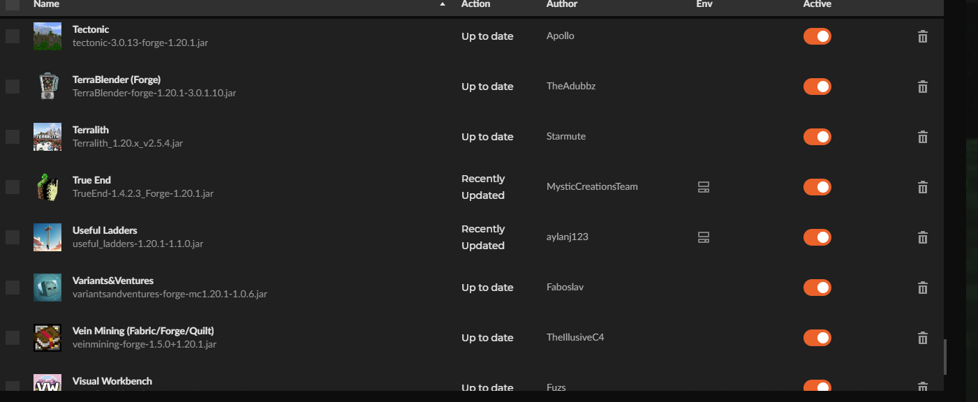Remove Terralith using its trash icon
Image resolution: width=978 pixels, height=402 pixels.
(922, 137)
